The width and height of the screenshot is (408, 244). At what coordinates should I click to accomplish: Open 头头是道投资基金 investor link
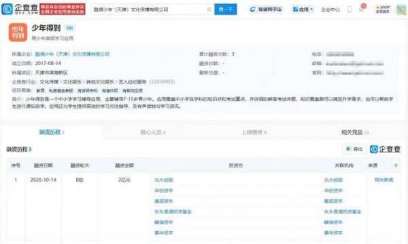(x=173, y=211)
